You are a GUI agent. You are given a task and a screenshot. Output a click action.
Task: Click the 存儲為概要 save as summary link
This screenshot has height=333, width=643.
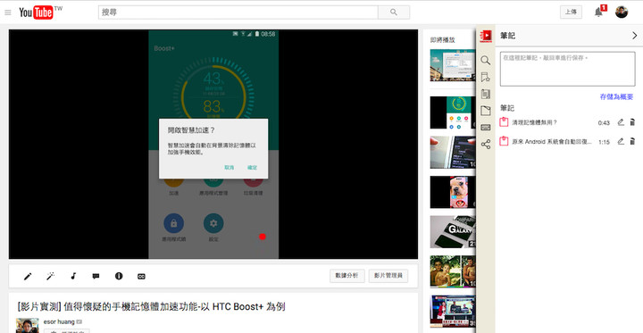point(616,97)
